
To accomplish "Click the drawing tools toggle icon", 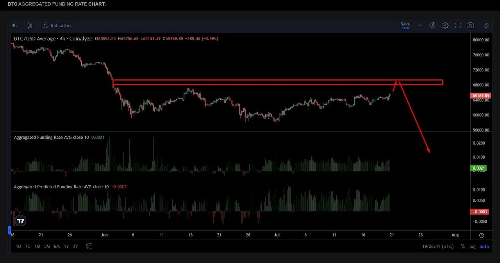I will tap(486, 25).
